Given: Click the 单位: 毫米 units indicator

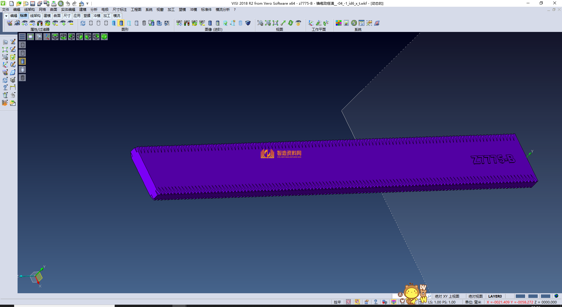Looking at the screenshot, I should click(x=473, y=302).
